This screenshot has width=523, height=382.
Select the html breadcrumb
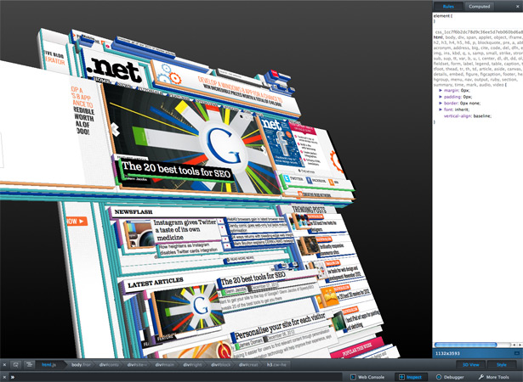pos(49,365)
